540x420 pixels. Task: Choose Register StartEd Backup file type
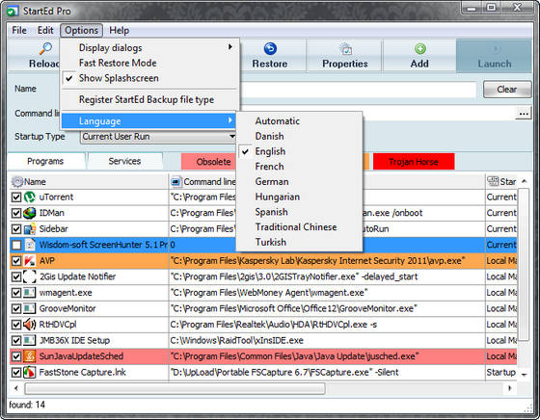pos(149,100)
